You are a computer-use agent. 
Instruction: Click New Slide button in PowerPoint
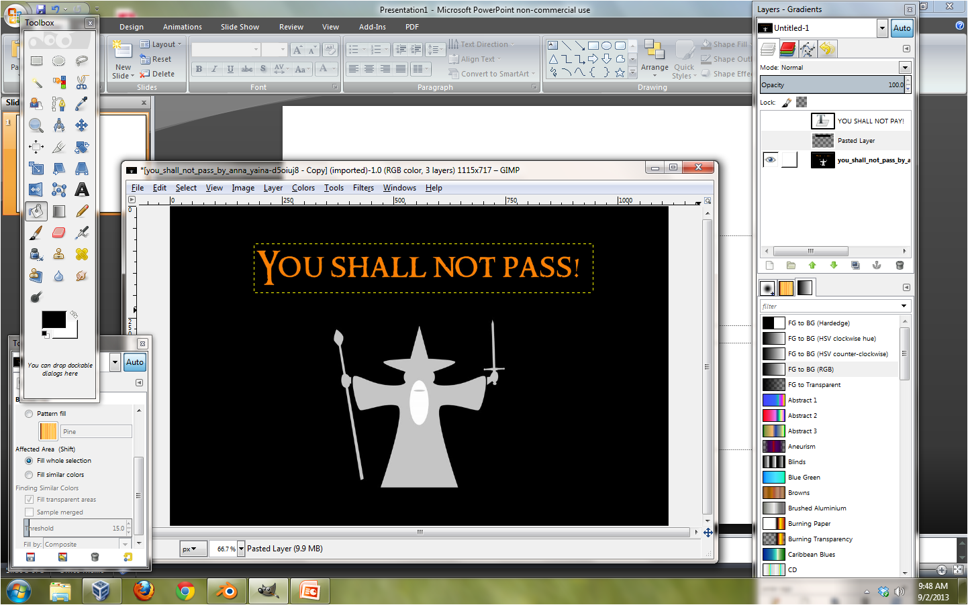click(123, 60)
